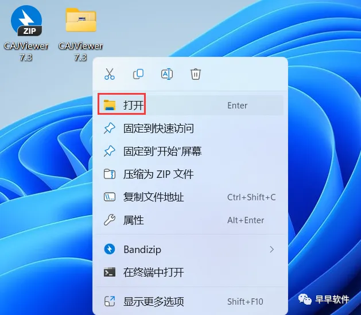Select 固定到快速访问 menu entry
361x315 pixels.
point(191,129)
